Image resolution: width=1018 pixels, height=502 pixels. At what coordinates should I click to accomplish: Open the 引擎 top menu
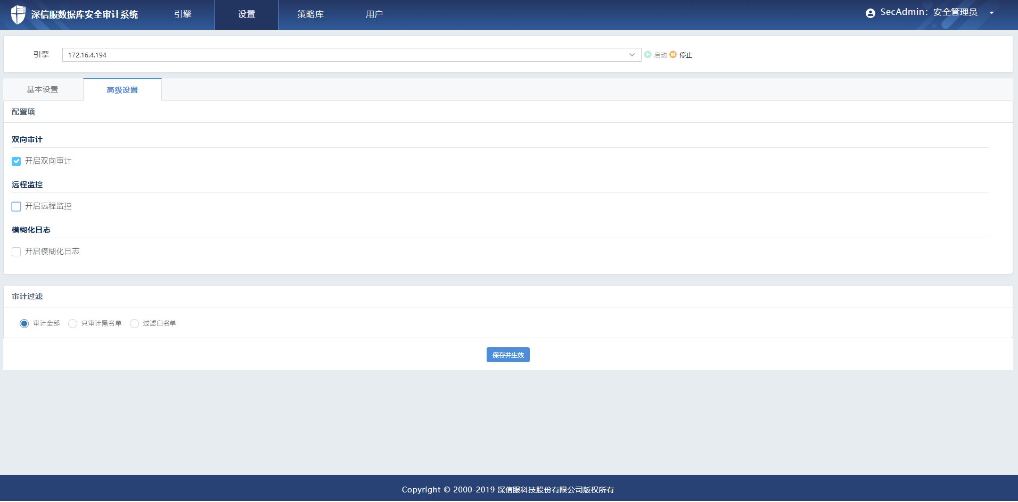pyautogui.click(x=183, y=14)
